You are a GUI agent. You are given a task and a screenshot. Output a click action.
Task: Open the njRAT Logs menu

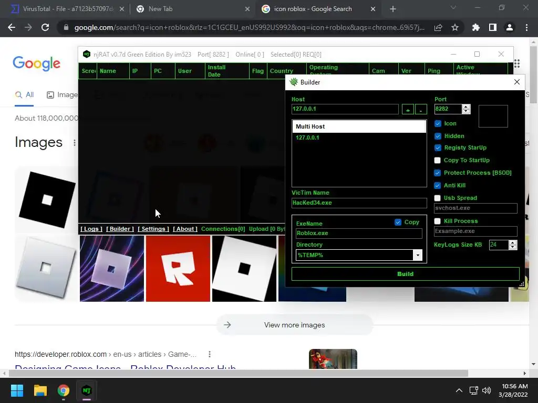91,229
